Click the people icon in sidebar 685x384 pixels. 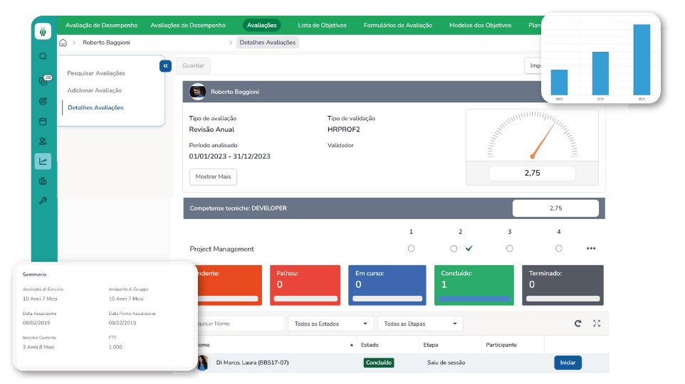pyautogui.click(x=43, y=141)
